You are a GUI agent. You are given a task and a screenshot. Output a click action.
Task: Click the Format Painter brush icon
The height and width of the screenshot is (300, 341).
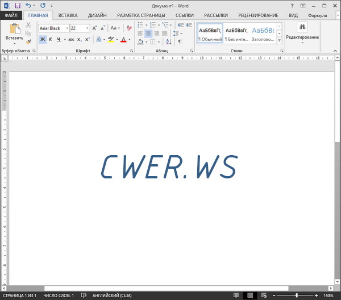click(x=28, y=41)
